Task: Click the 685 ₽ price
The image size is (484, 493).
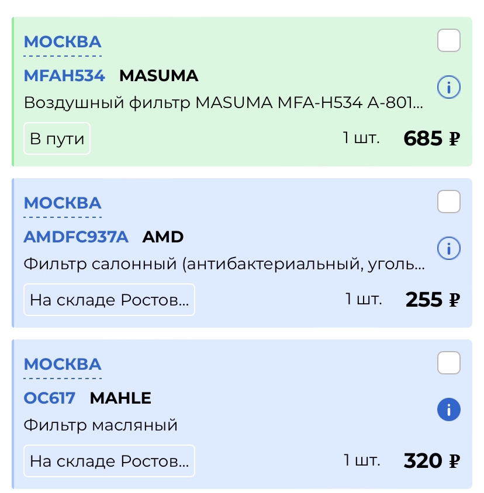Action: click(x=431, y=139)
